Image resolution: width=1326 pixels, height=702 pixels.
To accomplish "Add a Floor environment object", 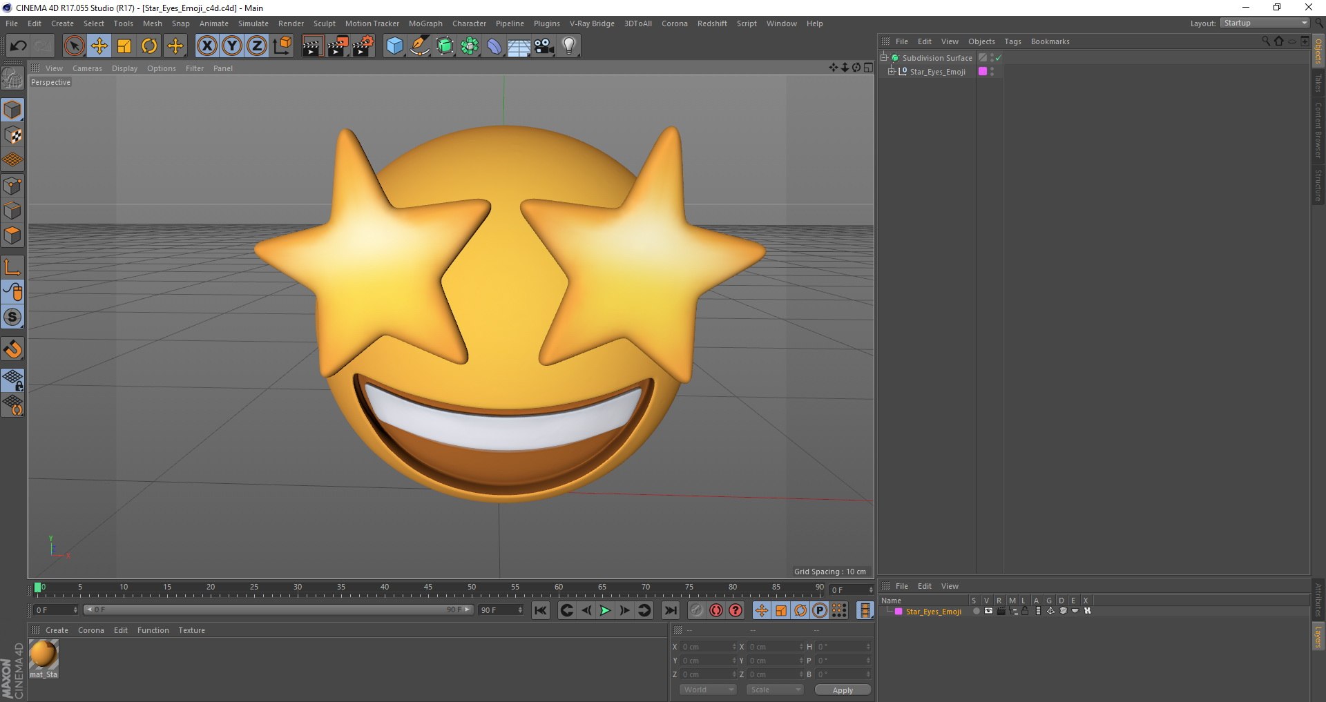I will pyautogui.click(x=519, y=46).
